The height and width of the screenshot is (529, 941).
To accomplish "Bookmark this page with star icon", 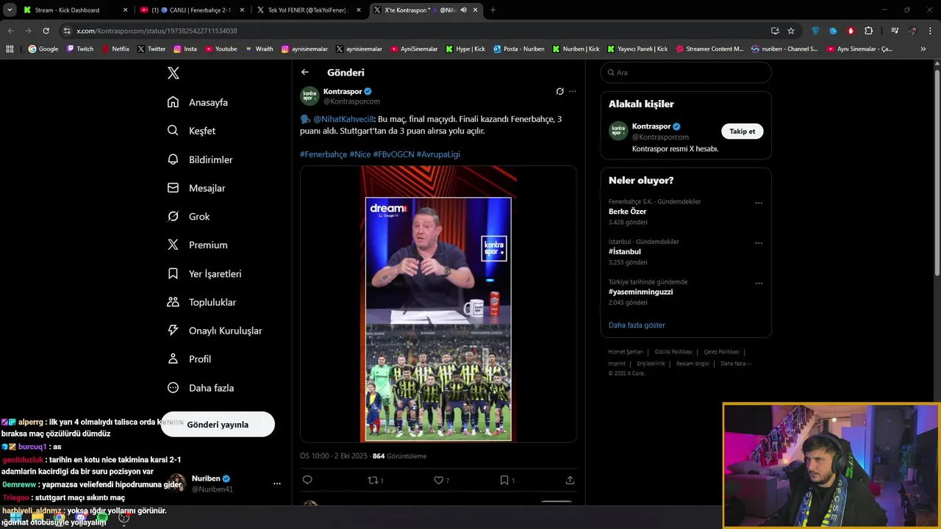I will (x=791, y=31).
